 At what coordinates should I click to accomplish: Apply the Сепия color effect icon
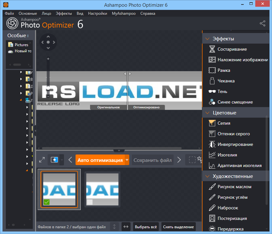pyautogui.click(x=212, y=123)
